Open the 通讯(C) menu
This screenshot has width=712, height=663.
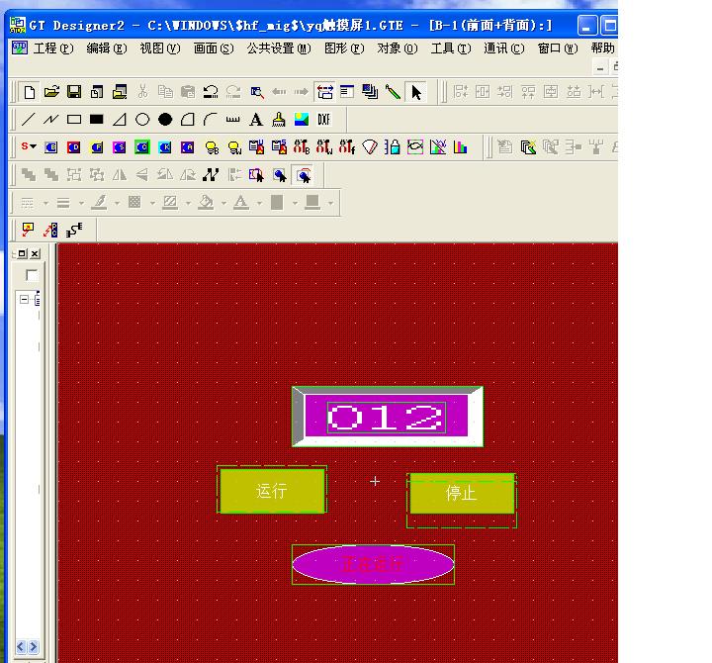503,47
